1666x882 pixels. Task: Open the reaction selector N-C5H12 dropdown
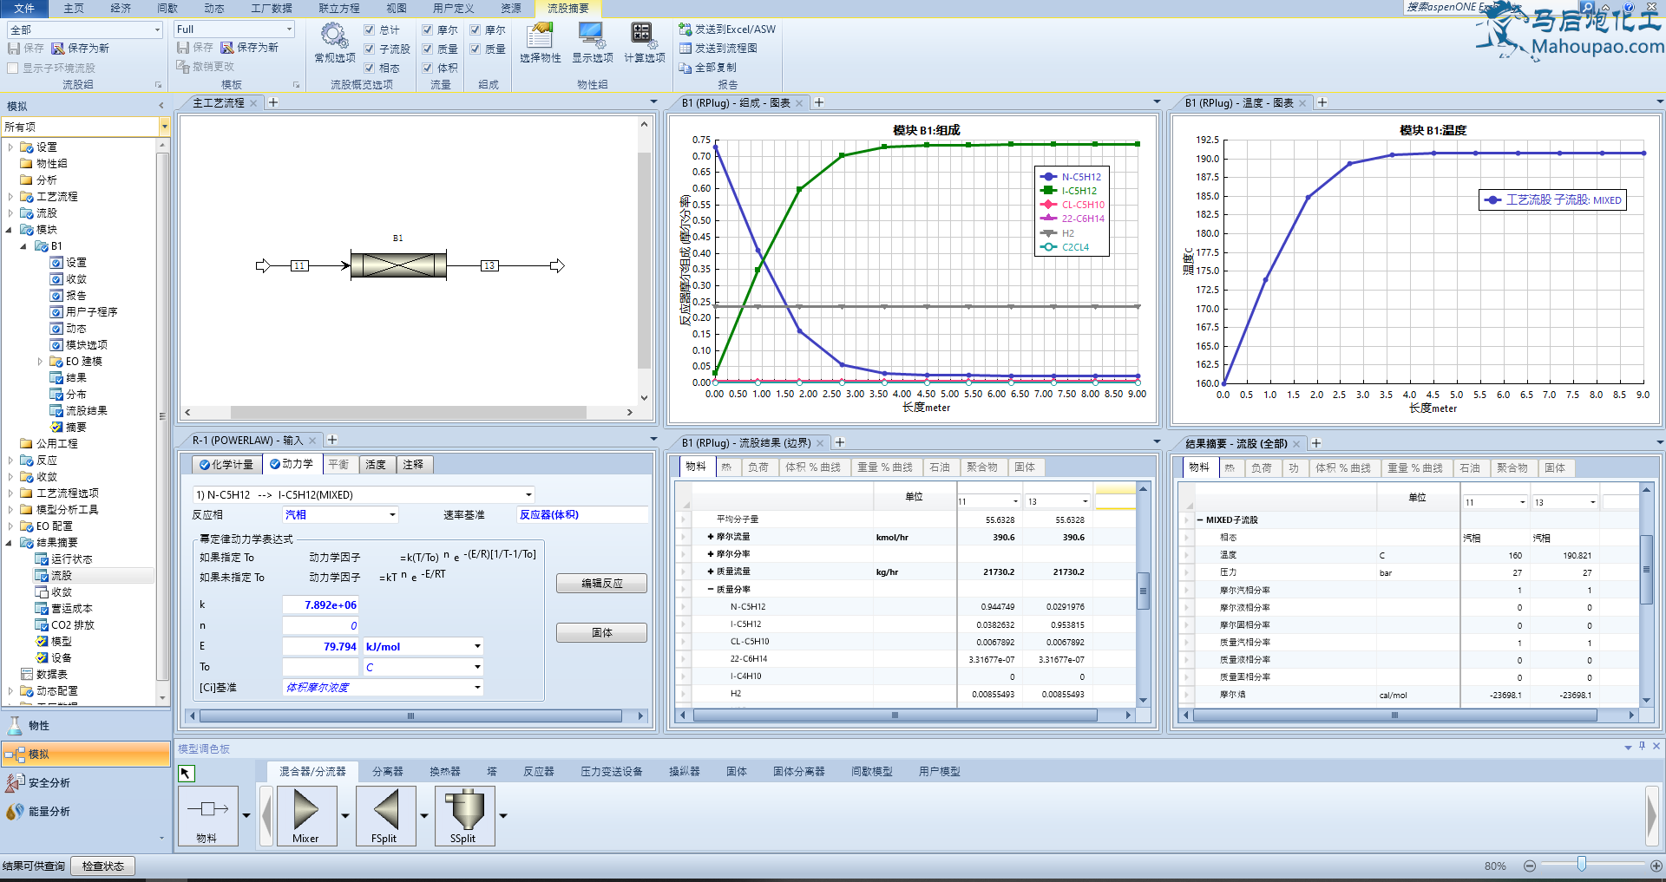(528, 495)
